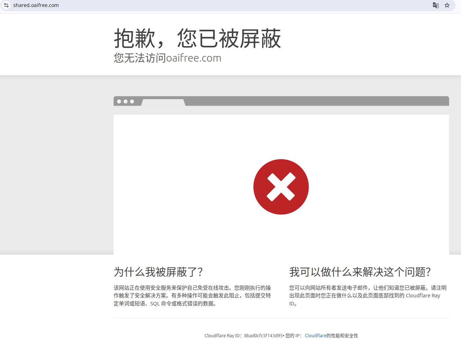Click the 您的 IP label in footer
The width and height of the screenshot is (461, 347).
[294, 336]
